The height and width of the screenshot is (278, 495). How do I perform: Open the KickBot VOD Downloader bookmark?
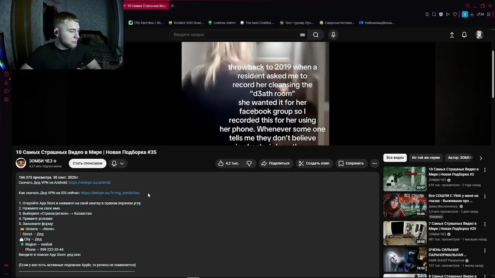coord(186,23)
